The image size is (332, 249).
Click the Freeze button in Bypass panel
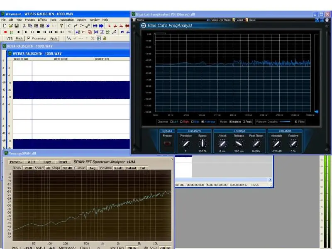pyautogui.click(x=167, y=144)
